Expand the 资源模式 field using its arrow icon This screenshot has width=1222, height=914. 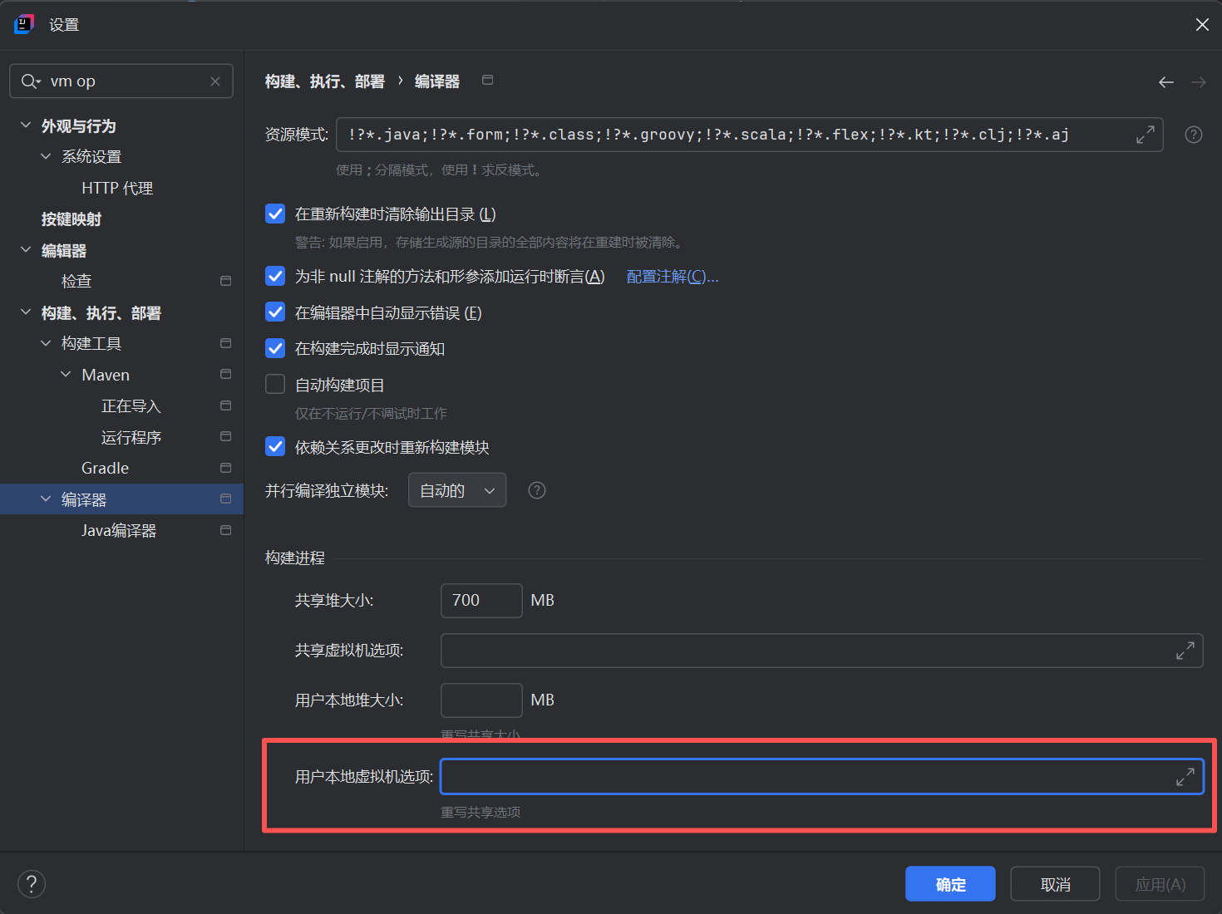tap(1146, 134)
